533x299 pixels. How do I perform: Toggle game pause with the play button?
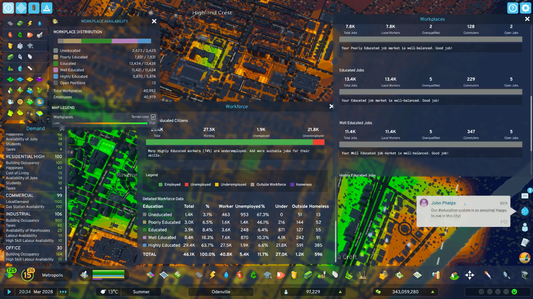9,292
